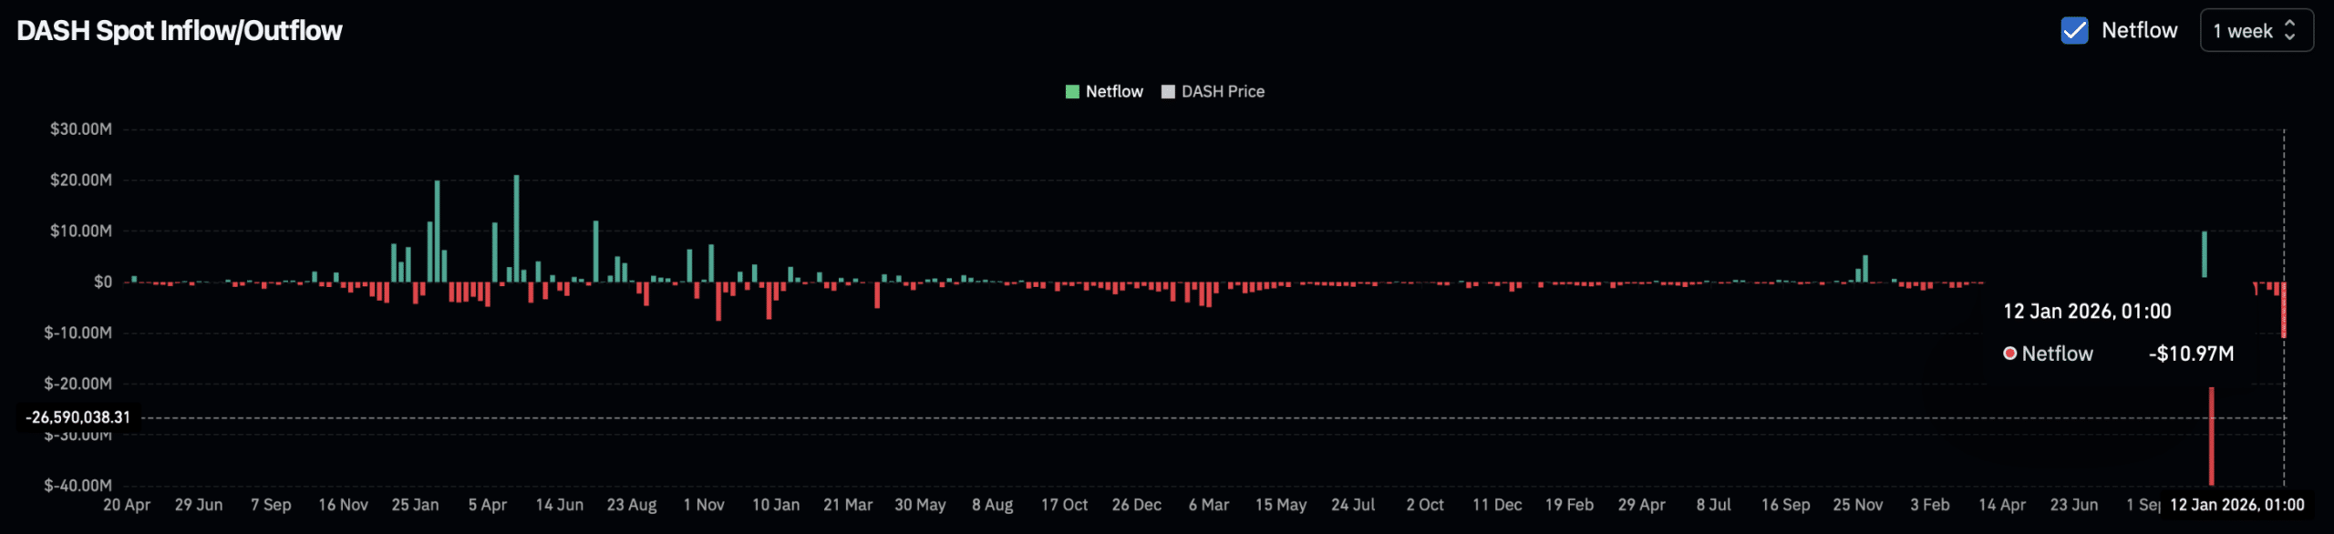Image resolution: width=2334 pixels, height=534 pixels.
Task: Click the 5 Apr x-axis date label
Action: point(487,505)
